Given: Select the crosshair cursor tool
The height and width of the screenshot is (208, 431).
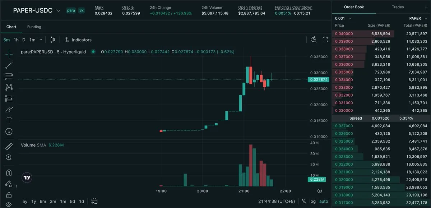Looking at the screenshot, I should click(x=9, y=54).
